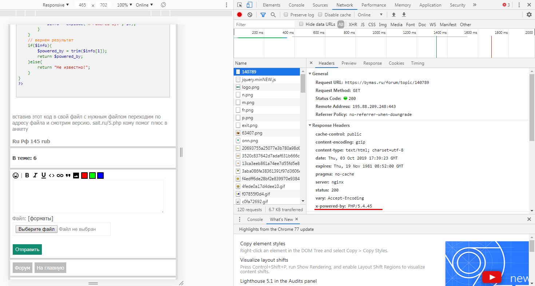Click the rotate screen icon
Screen dimensions: 535x286
163,5
